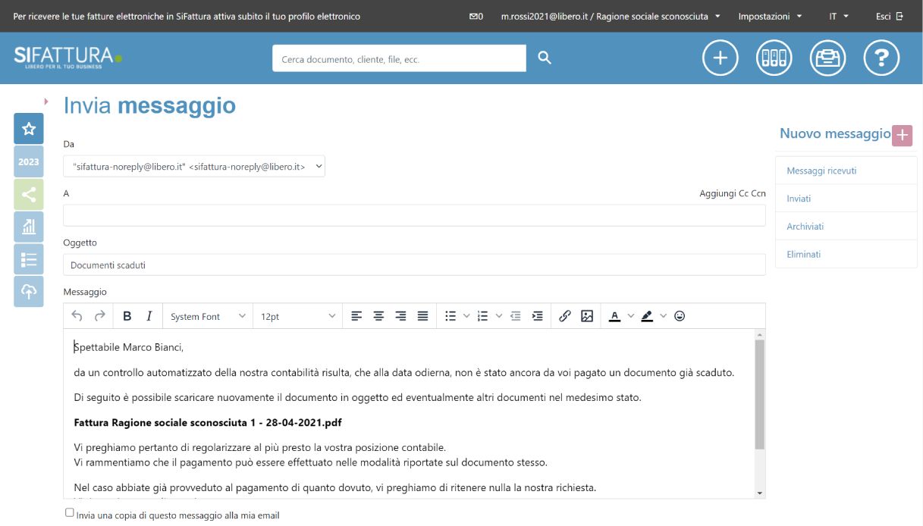Open the IT language dropdown
Image resolution: width=923 pixels, height=526 pixels.
[839, 16]
